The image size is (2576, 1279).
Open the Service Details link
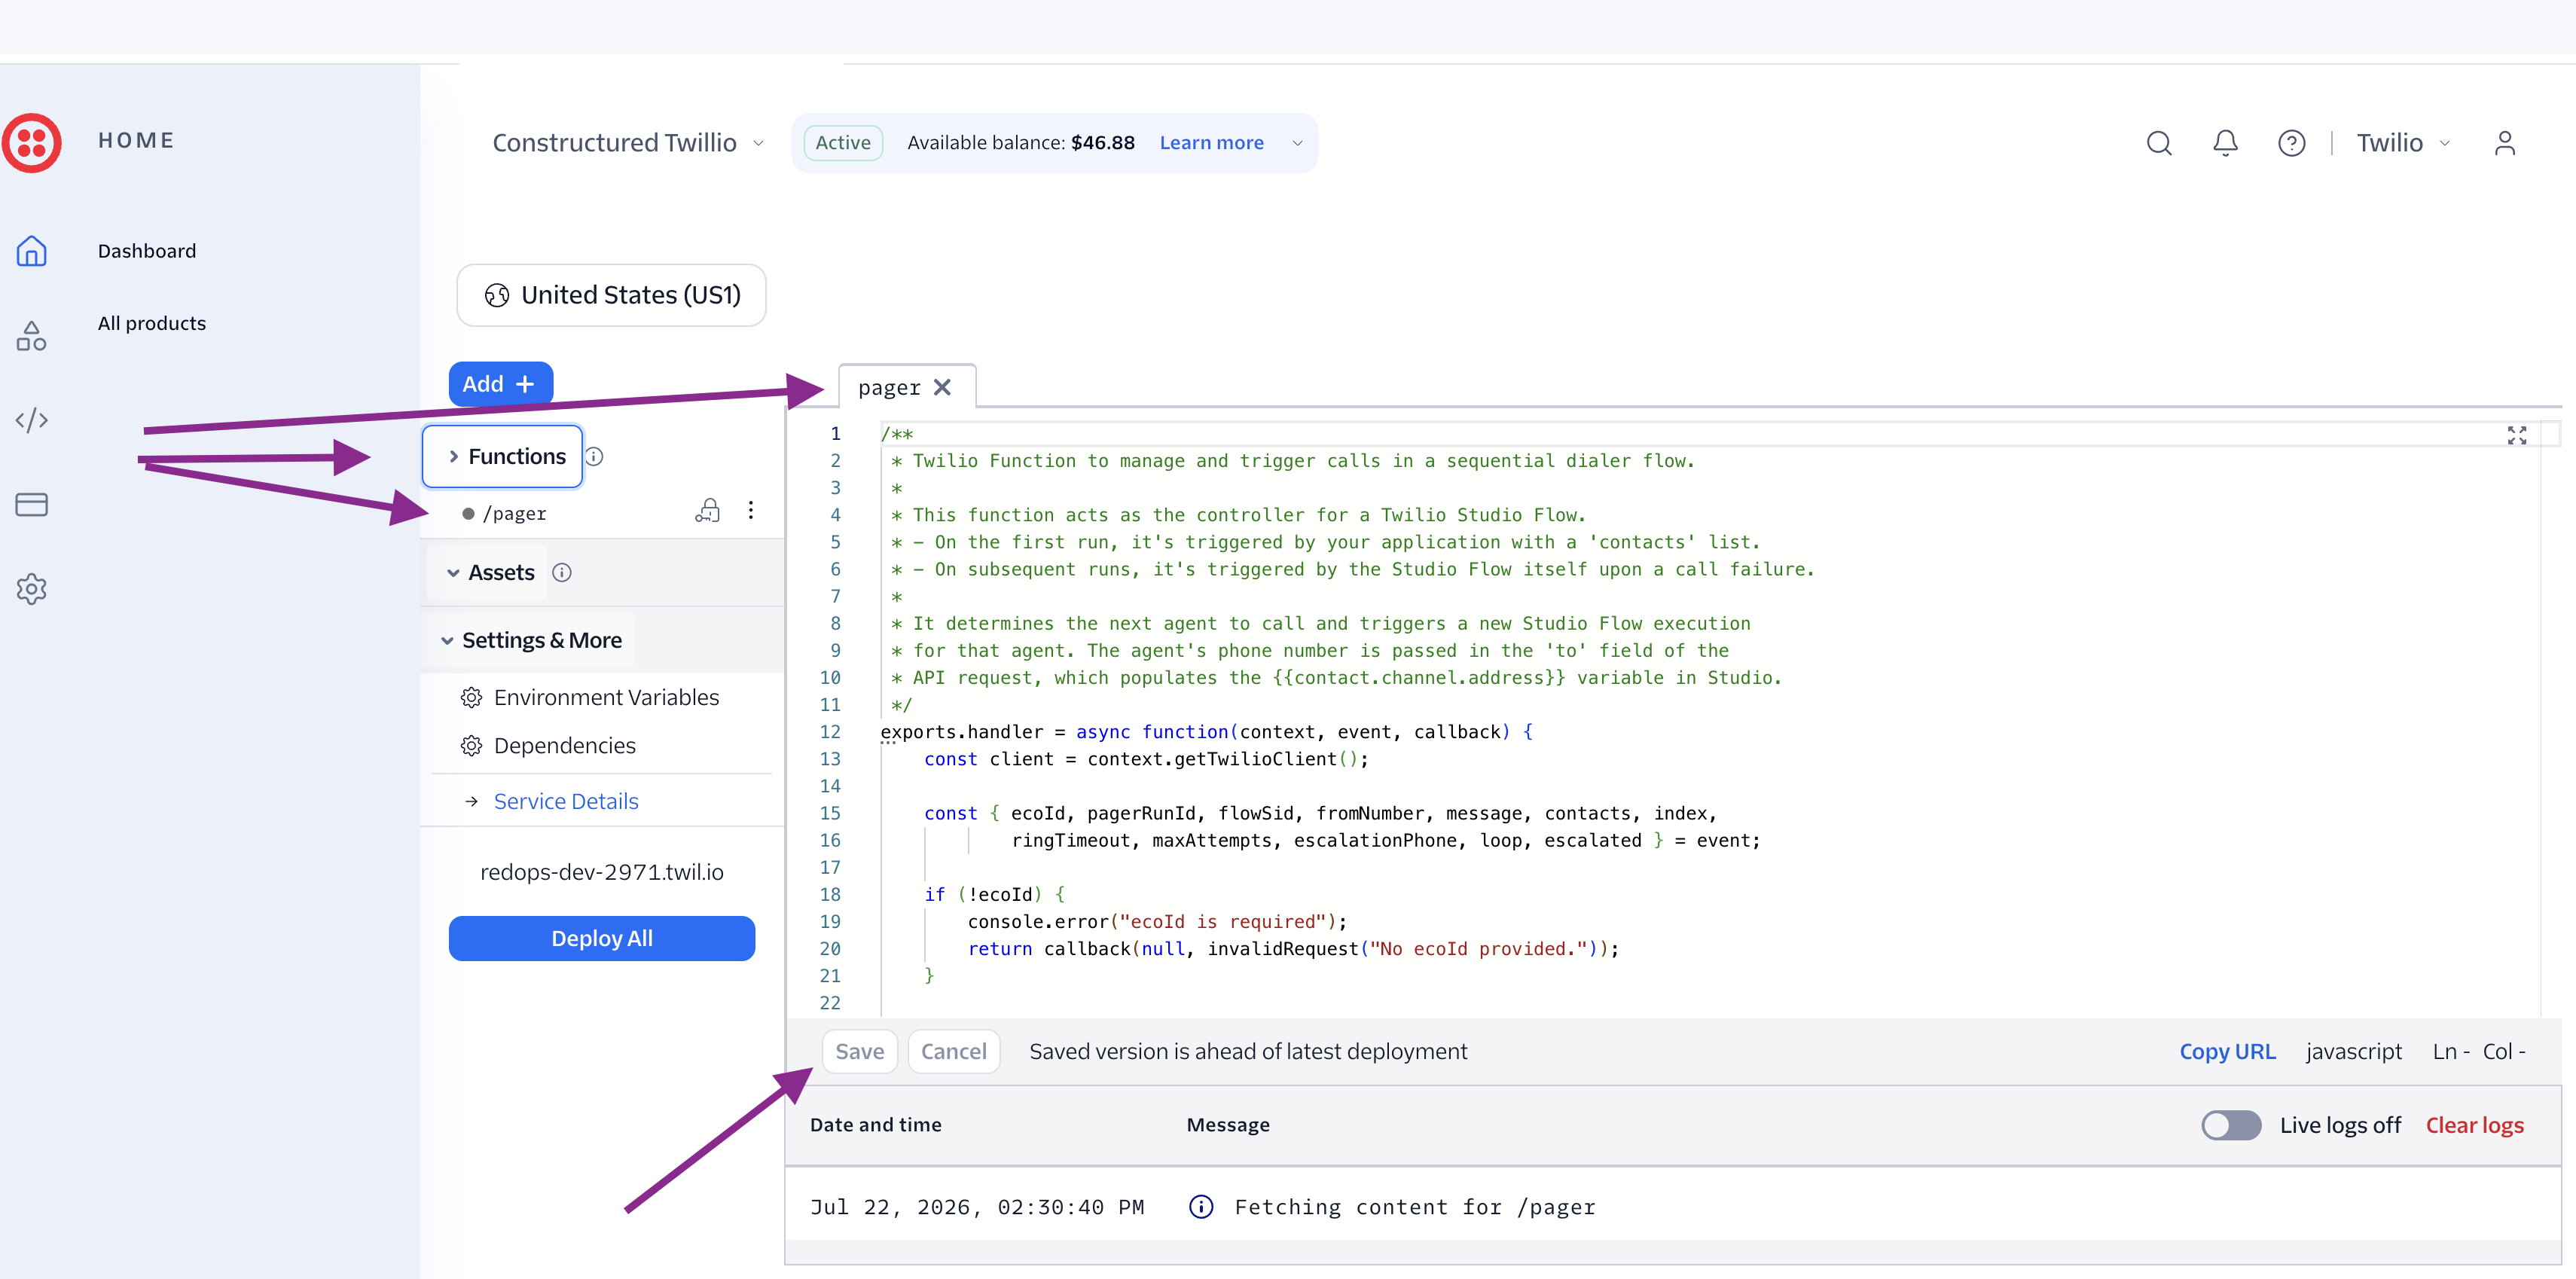566,802
